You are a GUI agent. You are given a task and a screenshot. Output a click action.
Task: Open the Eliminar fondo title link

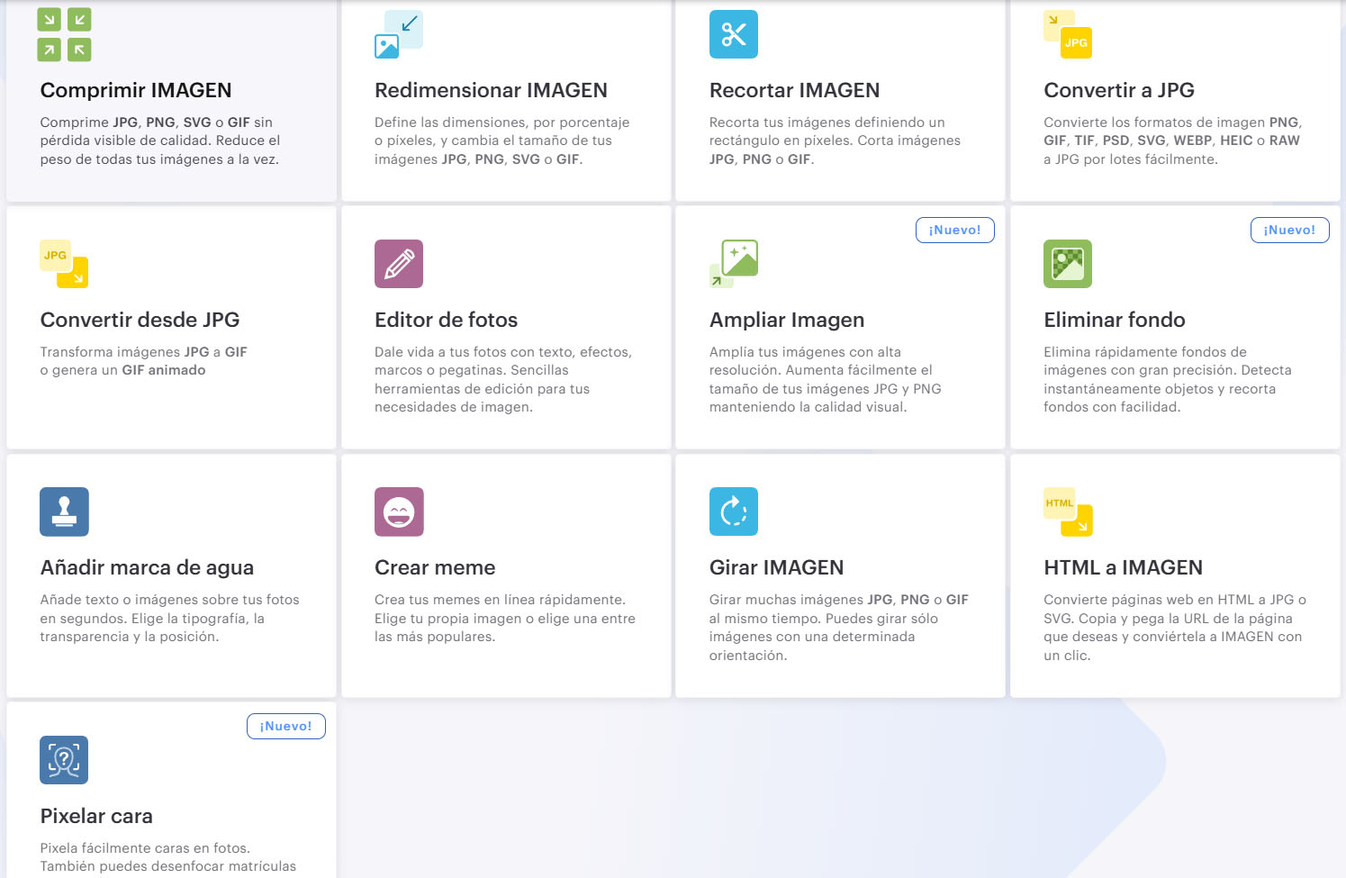click(x=1114, y=320)
